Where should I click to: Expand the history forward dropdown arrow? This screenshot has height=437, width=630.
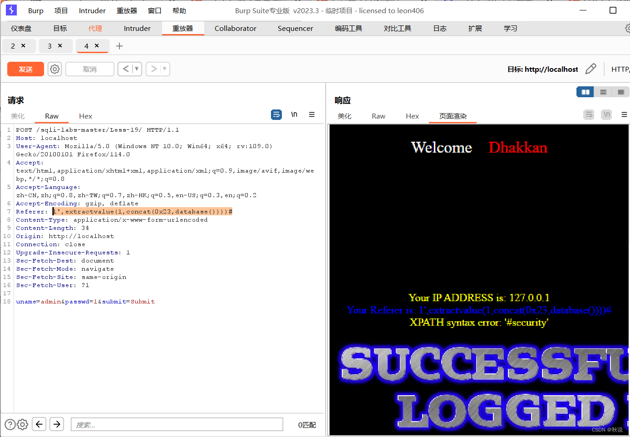[x=165, y=69]
